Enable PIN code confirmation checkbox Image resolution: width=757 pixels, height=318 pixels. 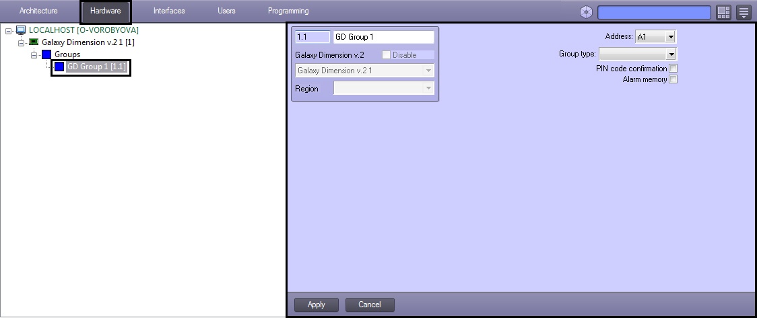(x=673, y=69)
